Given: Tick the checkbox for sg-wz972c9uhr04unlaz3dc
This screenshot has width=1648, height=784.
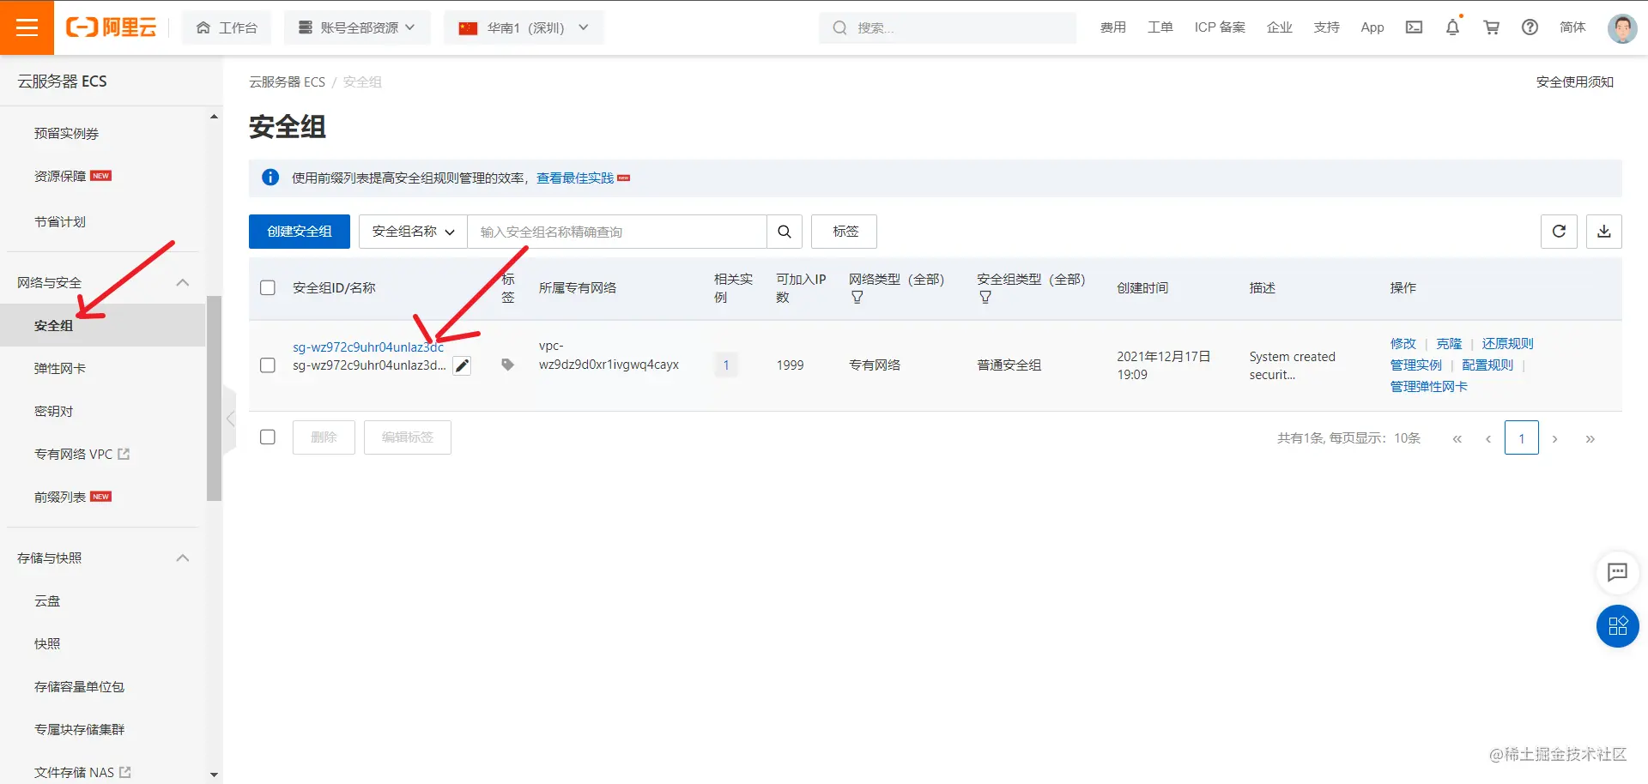Looking at the screenshot, I should (268, 365).
